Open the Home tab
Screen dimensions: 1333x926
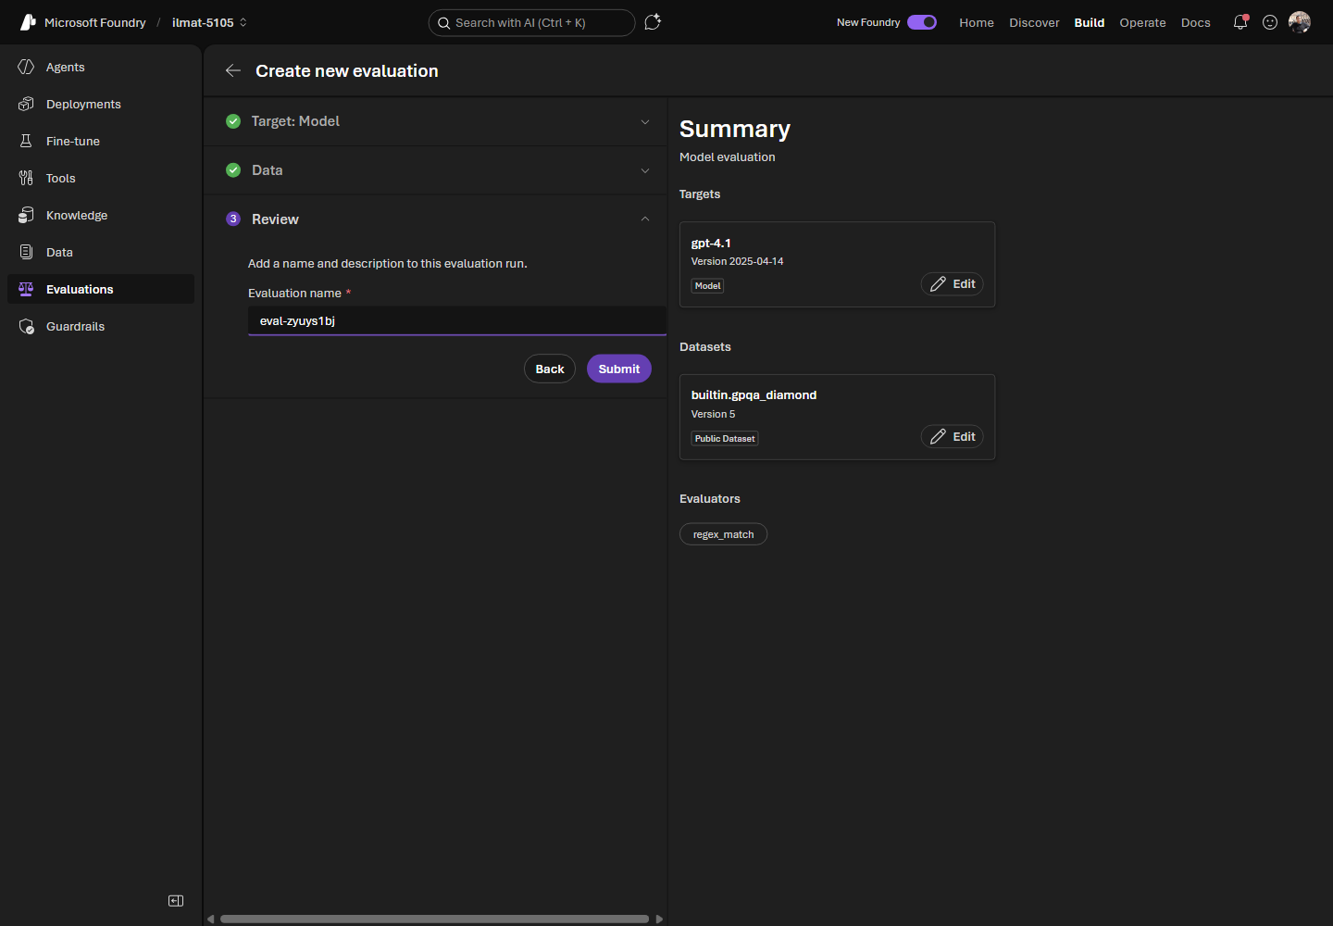(977, 22)
